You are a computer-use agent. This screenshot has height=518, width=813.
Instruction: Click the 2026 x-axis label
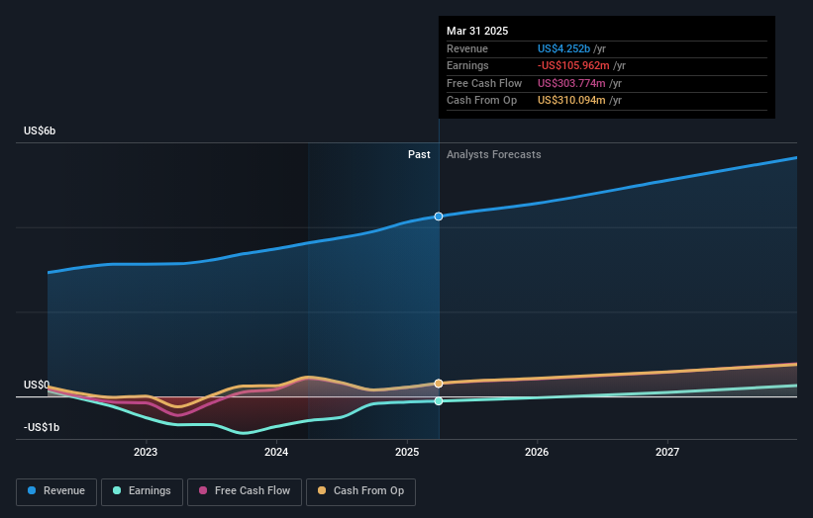(537, 452)
